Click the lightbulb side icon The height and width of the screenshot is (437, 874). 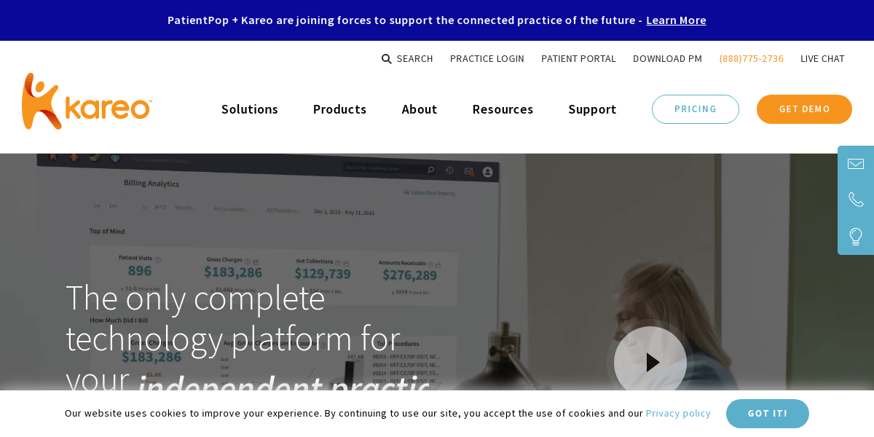(856, 237)
